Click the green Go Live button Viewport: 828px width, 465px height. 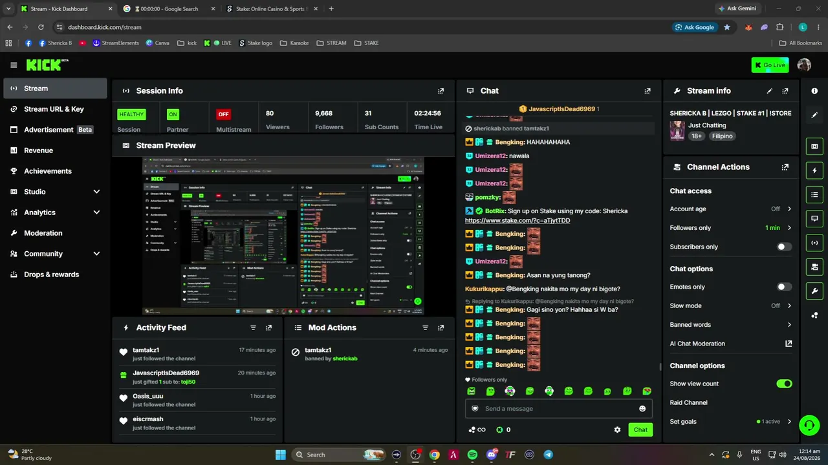(x=770, y=65)
